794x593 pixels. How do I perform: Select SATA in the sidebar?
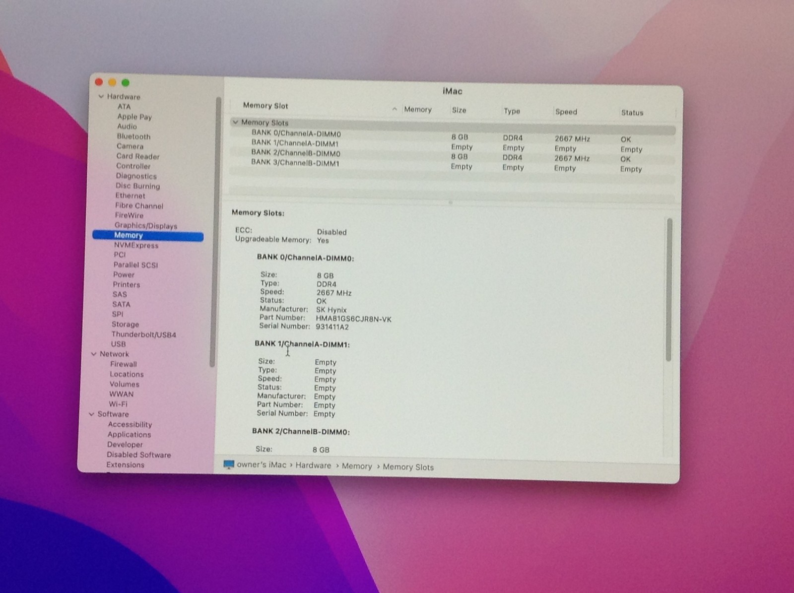click(x=121, y=304)
